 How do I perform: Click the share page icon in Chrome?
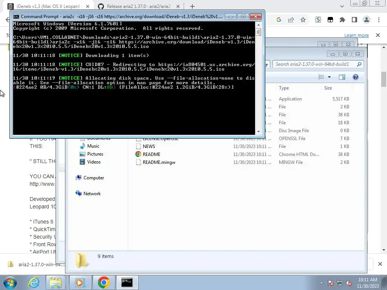click(x=291, y=20)
